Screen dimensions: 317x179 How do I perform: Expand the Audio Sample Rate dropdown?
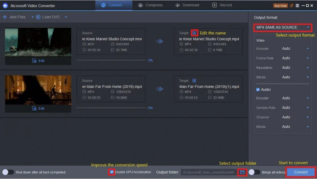pyautogui.click(x=295, y=108)
